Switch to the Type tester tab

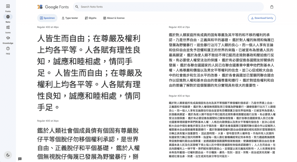pyautogui.click(x=70, y=18)
